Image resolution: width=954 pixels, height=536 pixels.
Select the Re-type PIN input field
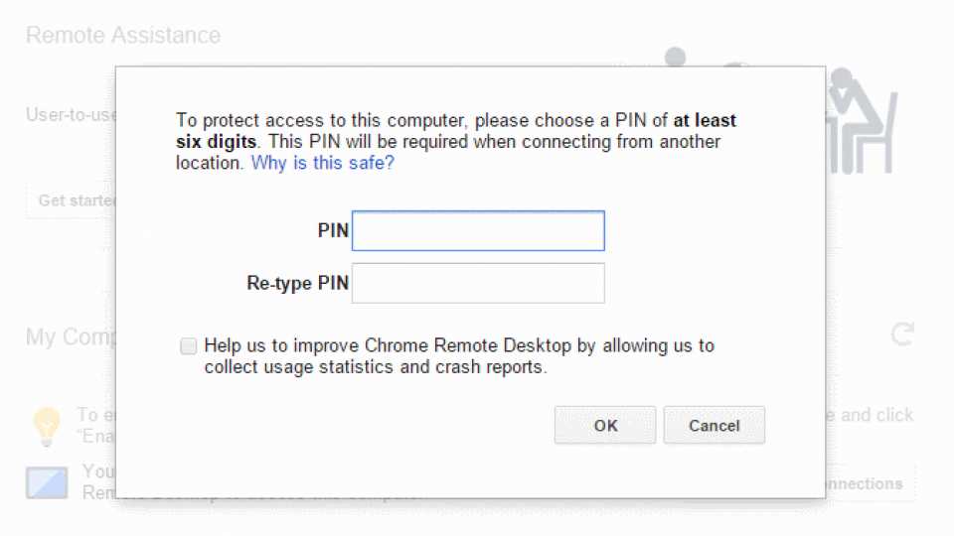coord(478,283)
